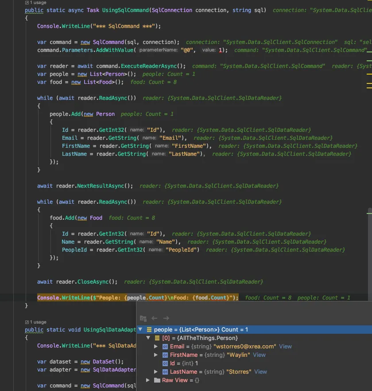Click '1 usage' lens above UsingSqlDataAdapter
Image resolution: width=372 pixels, height=391 pixels.
38,322
